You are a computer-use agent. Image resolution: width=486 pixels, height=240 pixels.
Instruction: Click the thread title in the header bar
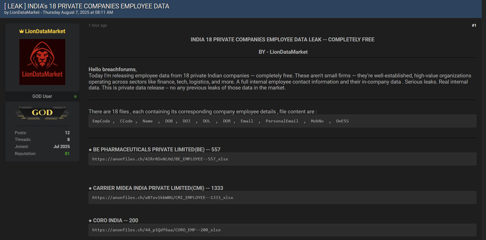(87, 6)
